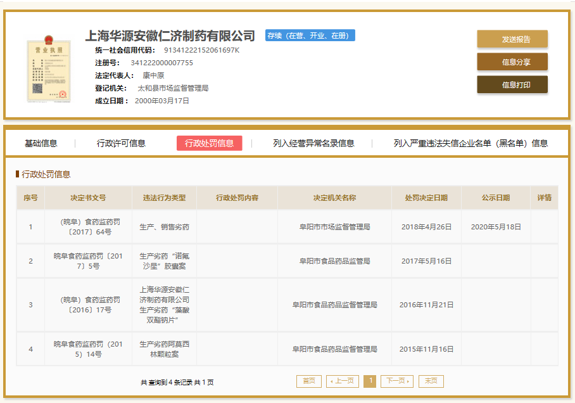This screenshot has height=403, width=575.
Task: Click the 处罚决定日期 column header
Action: (426, 198)
